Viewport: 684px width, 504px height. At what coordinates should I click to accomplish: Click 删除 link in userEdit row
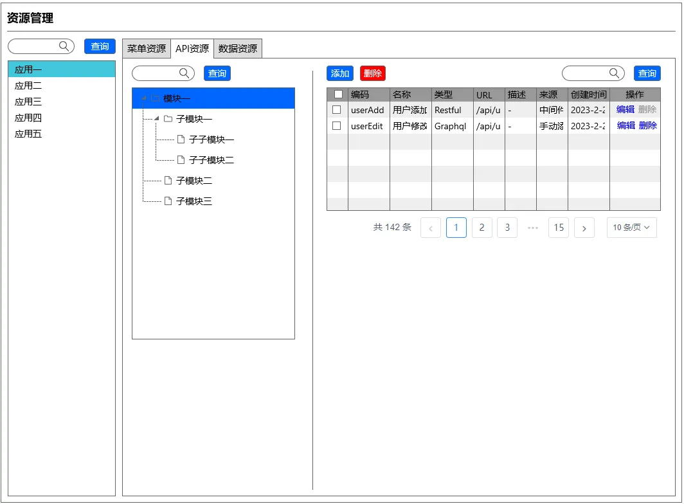click(x=648, y=125)
